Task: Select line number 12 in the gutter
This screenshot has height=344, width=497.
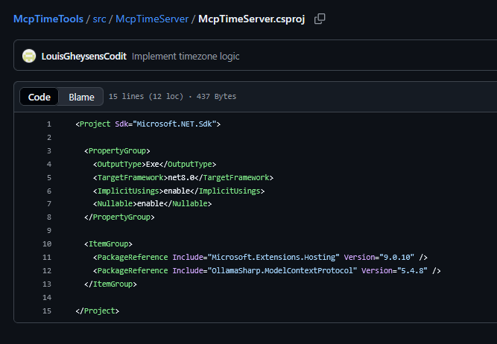Action: [x=47, y=270]
